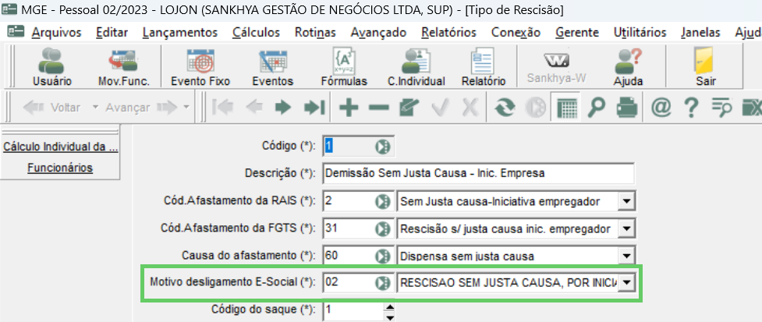
Task: Open the Avançado menu
Action: click(x=378, y=33)
